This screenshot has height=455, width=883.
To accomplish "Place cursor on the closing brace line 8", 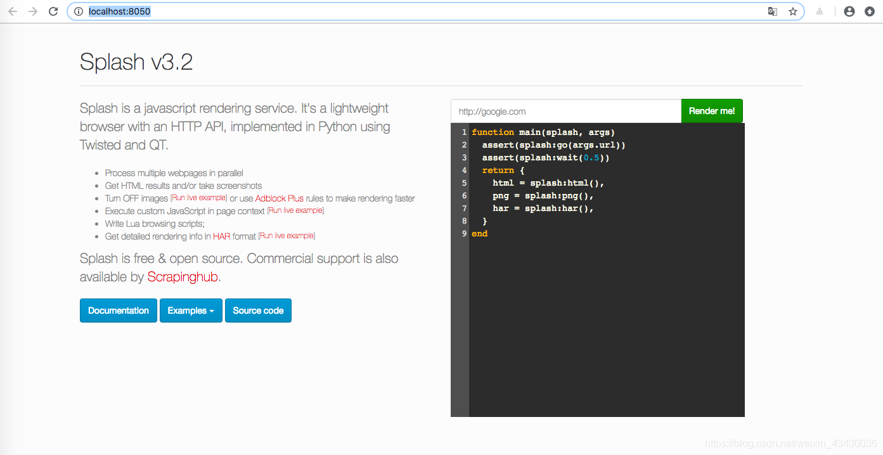I will [485, 221].
